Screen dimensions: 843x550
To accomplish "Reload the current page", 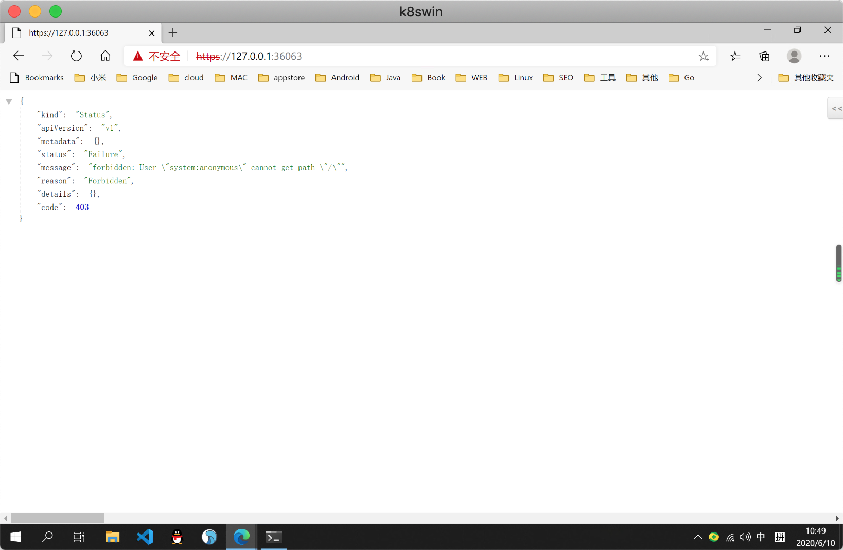I will pos(76,56).
